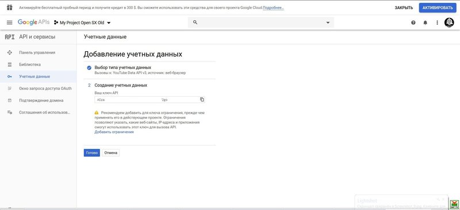Viewport: 460px width, 210px height.
Task: Click the yellow warning triangle icon
Action: coord(97,113)
